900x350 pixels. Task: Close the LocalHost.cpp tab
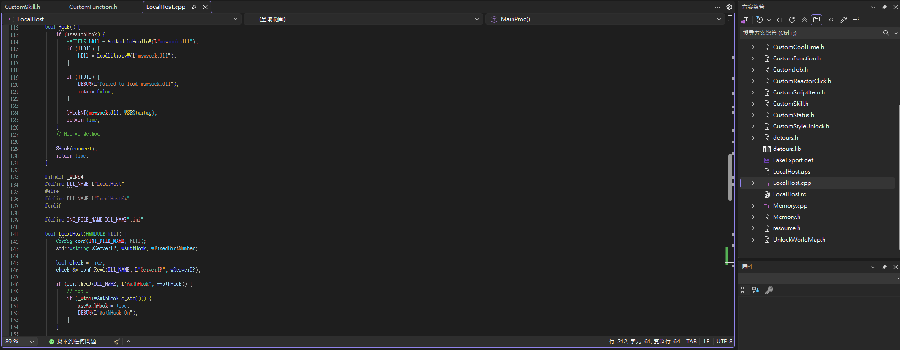pyautogui.click(x=205, y=7)
